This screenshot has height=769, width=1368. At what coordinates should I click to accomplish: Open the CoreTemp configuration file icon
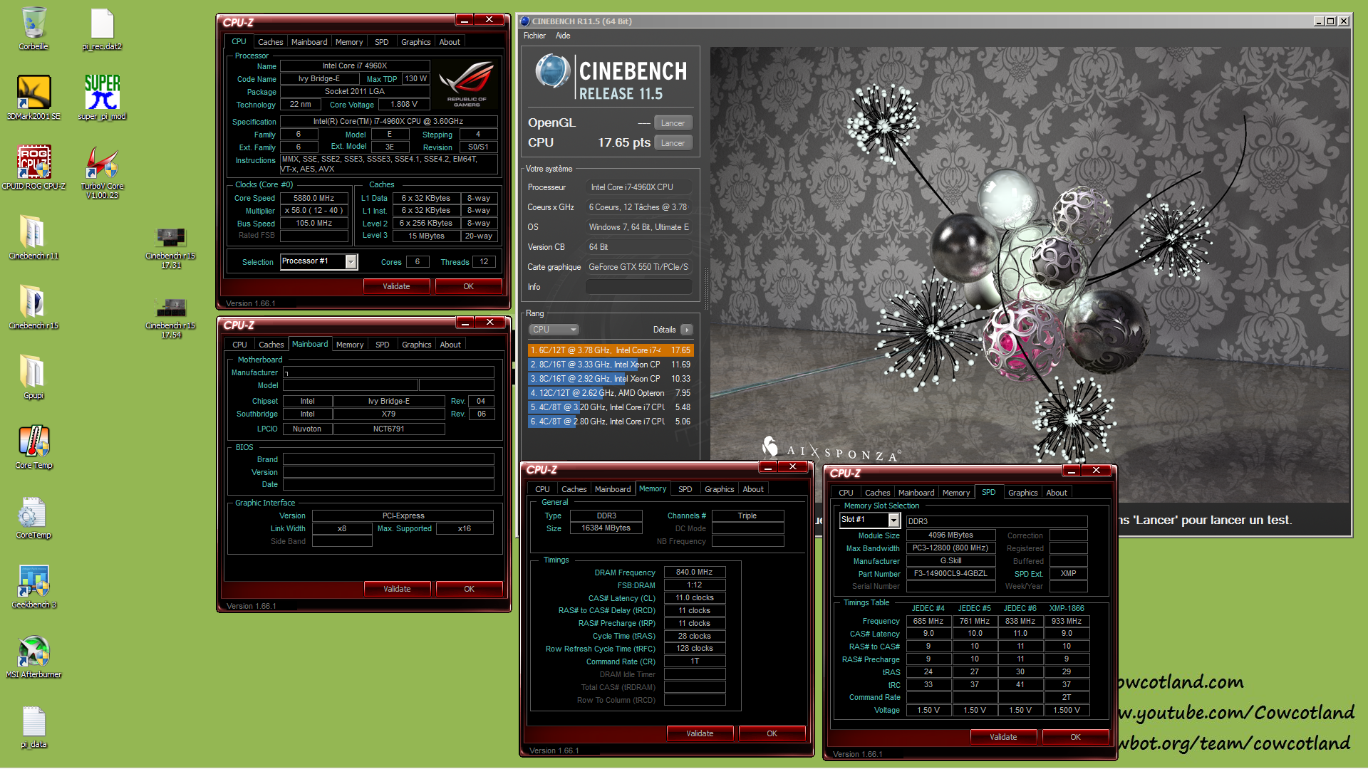pos(33,512)
